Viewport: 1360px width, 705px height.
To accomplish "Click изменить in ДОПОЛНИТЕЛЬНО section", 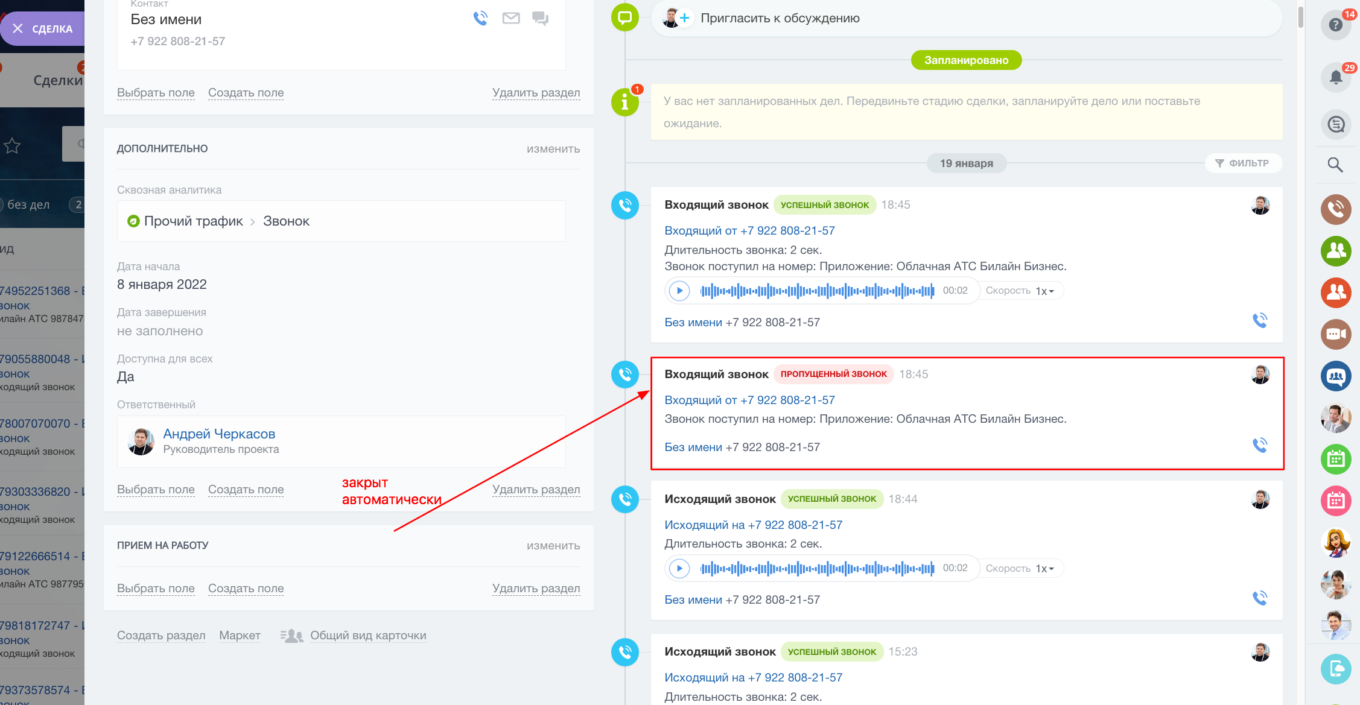I will pos(553,149).
